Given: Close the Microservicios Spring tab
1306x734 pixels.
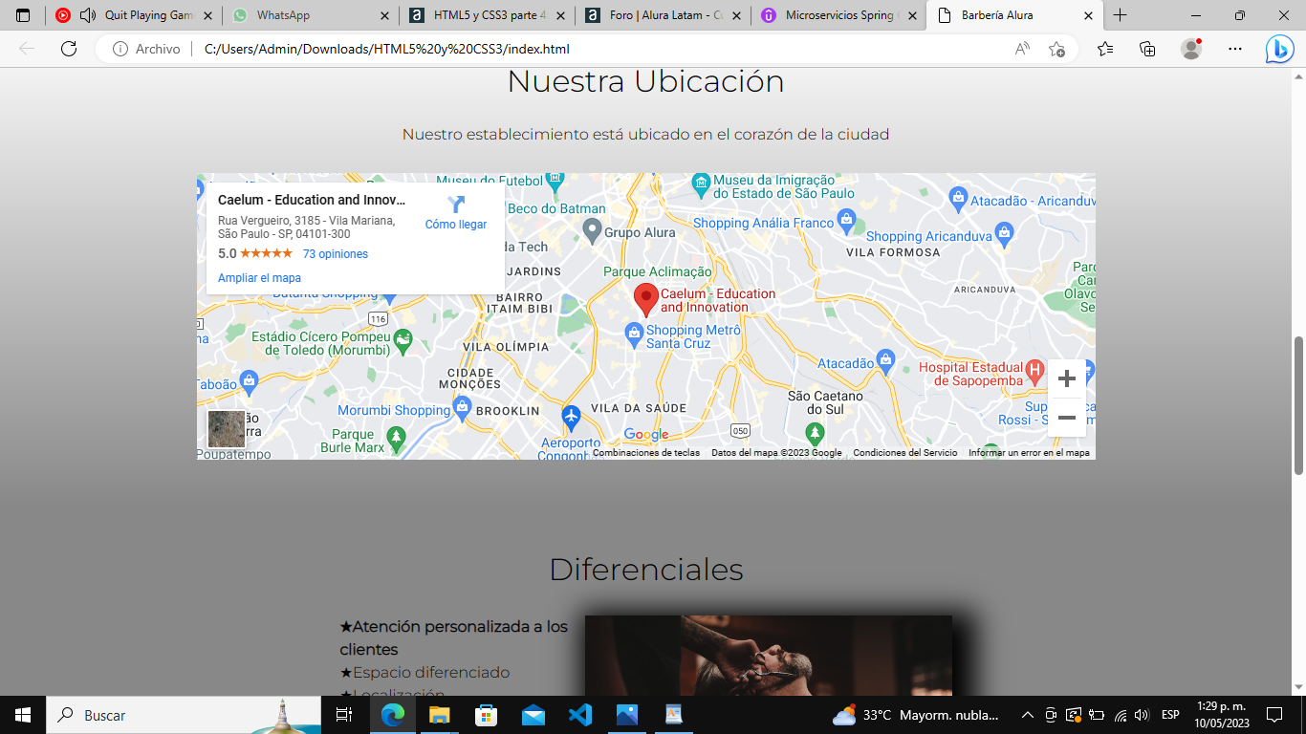Looking at the screenshot, I should (x=912, y=15).
